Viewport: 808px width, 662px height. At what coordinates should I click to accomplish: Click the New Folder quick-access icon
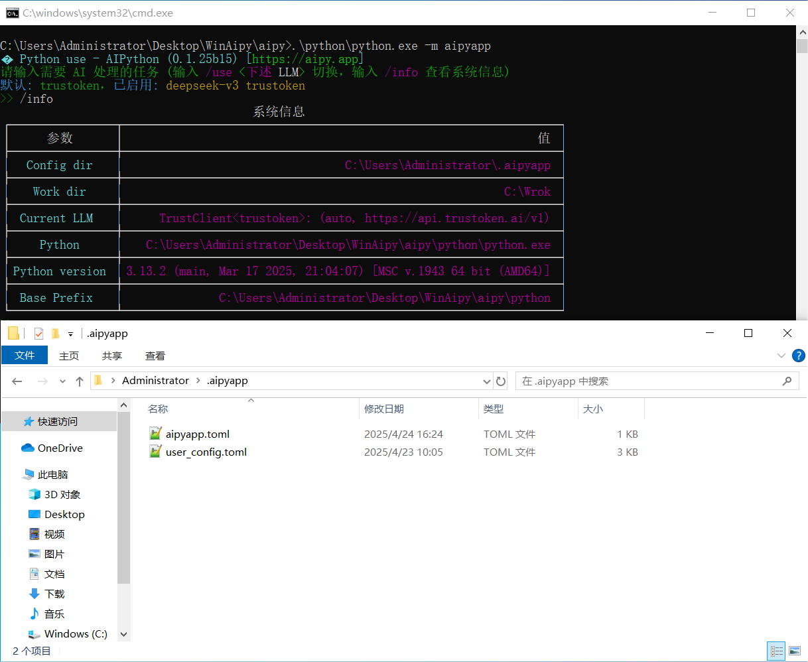(56, 333)
